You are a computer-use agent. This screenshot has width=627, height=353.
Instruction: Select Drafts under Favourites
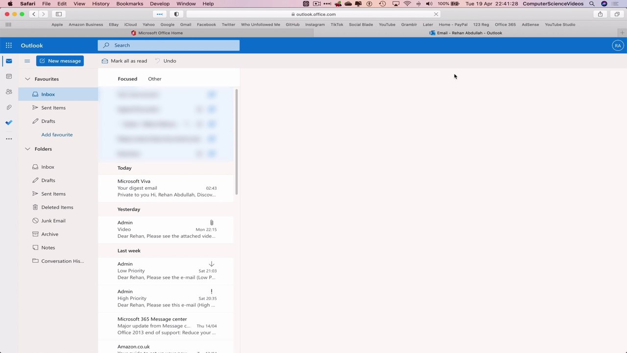tap(58, 121)
